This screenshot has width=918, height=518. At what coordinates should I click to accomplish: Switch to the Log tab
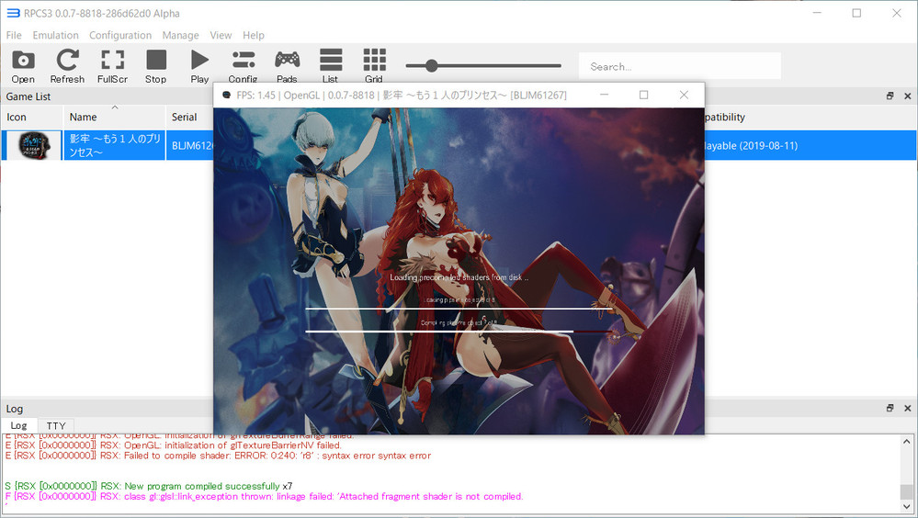tap(18, 425)
